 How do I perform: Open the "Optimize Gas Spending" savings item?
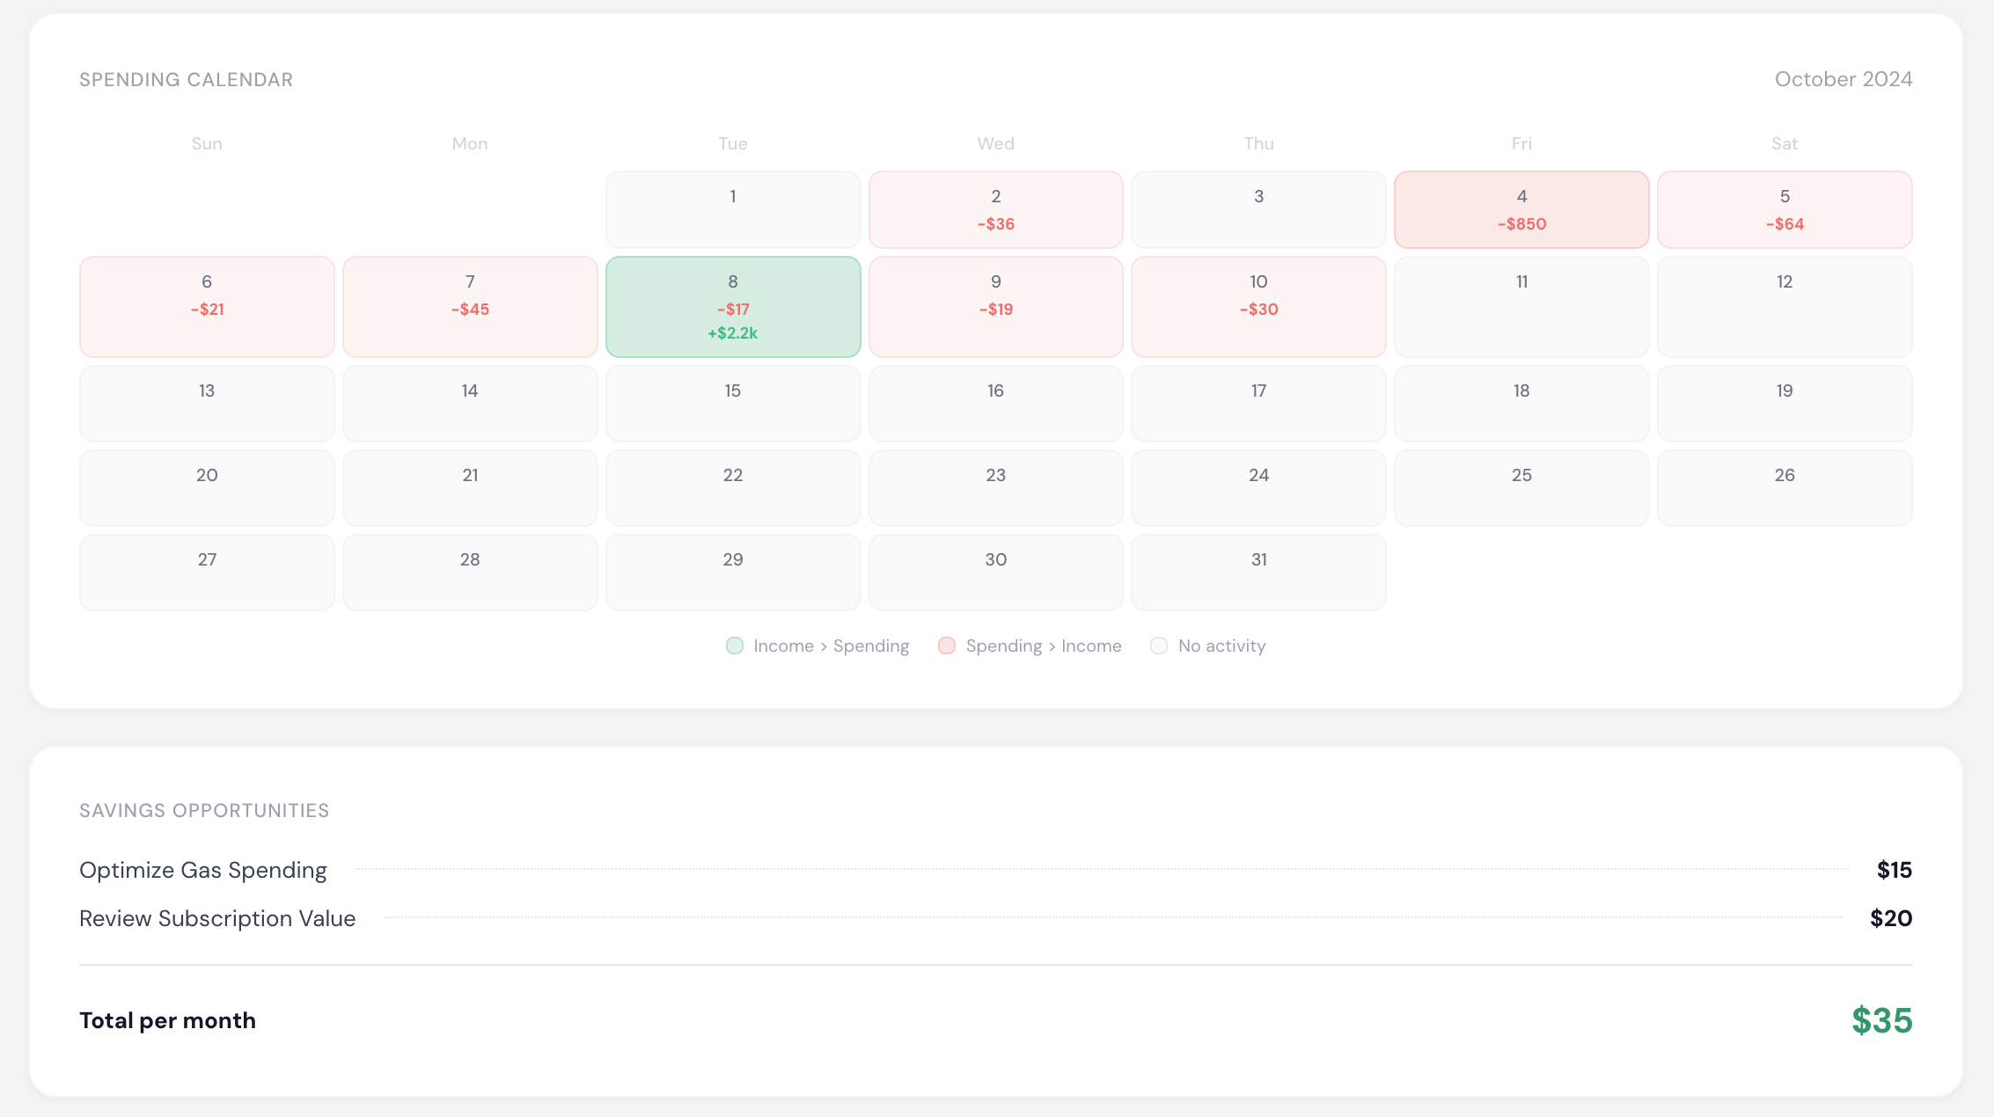(x=202, y=870)
